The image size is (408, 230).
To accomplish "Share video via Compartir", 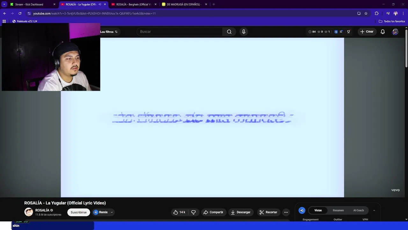I will click(213, 212).
